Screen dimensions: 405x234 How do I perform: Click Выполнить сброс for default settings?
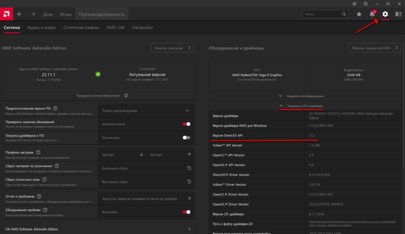point(115,168)
